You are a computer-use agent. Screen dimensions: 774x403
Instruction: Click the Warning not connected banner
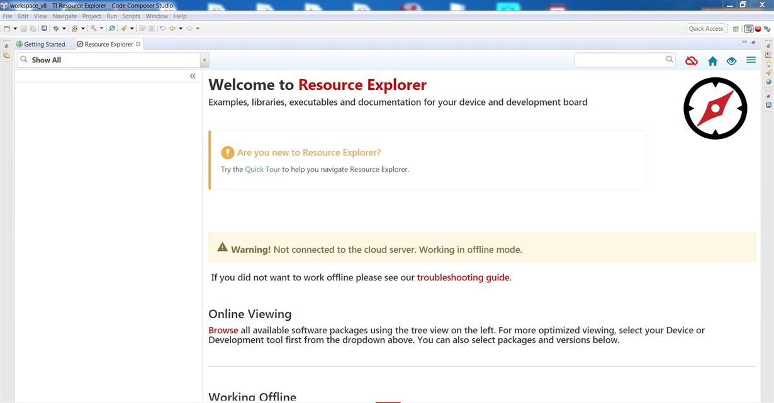pyautogui.click(x=482, y=248)
